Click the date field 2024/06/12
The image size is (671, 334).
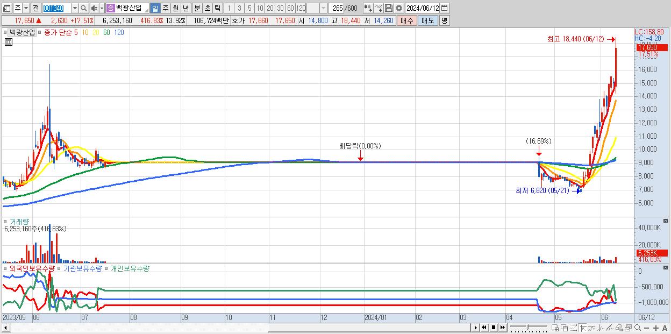pos(423,8)
